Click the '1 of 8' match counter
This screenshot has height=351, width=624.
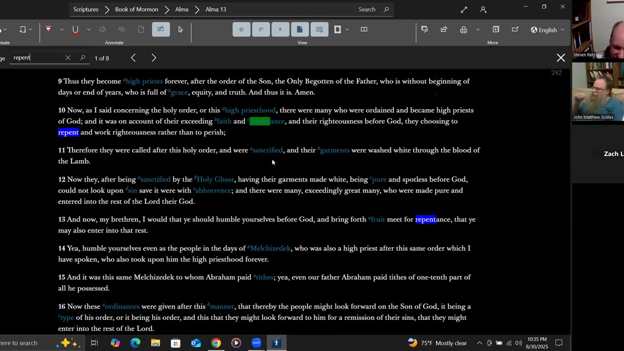(x=102, y=58)
